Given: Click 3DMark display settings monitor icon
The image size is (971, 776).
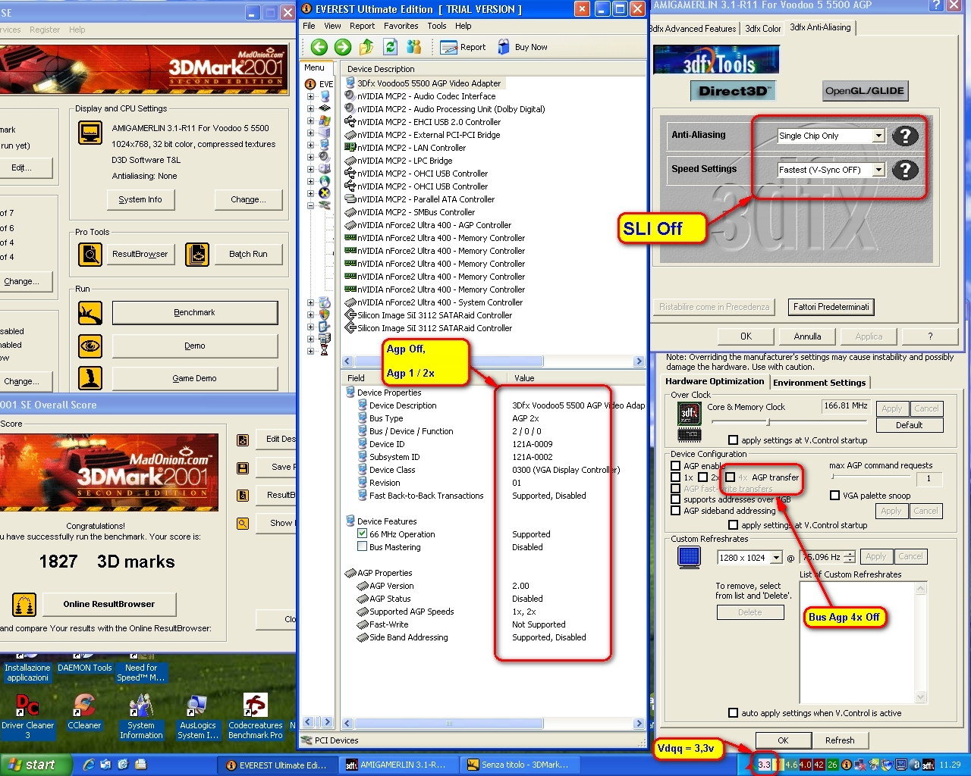Looking at the screenshot, I should click(90, 133).
